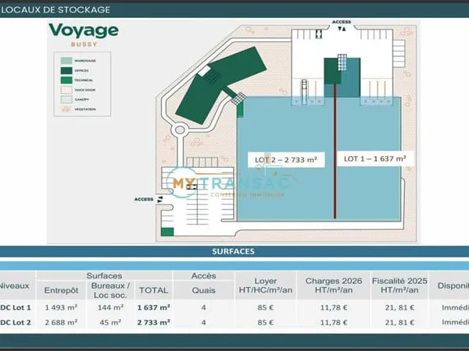Image resolution: width=469 pixels, height=351 pixels.
Task: Click the Loyer HT/HC/m²/an column header
Action: (x=266, y=285)
